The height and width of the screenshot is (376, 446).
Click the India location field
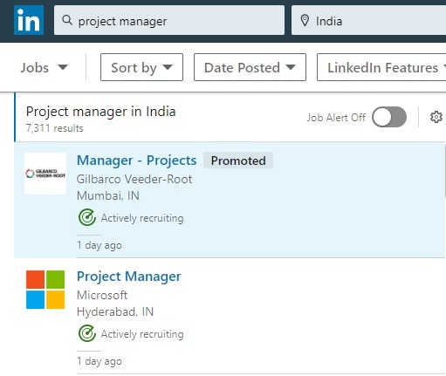368,20
